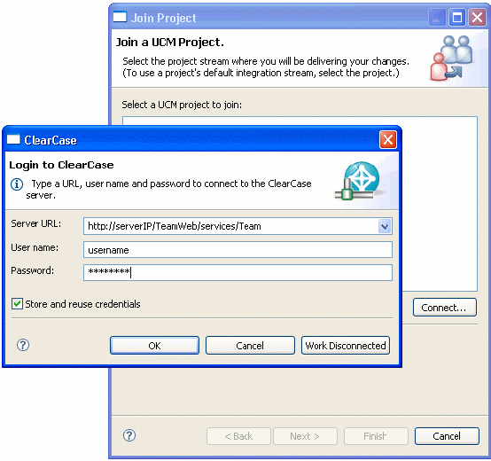Close the Join Project window
The height and width of the screenshot is (461, 491).
pos(477,18)
